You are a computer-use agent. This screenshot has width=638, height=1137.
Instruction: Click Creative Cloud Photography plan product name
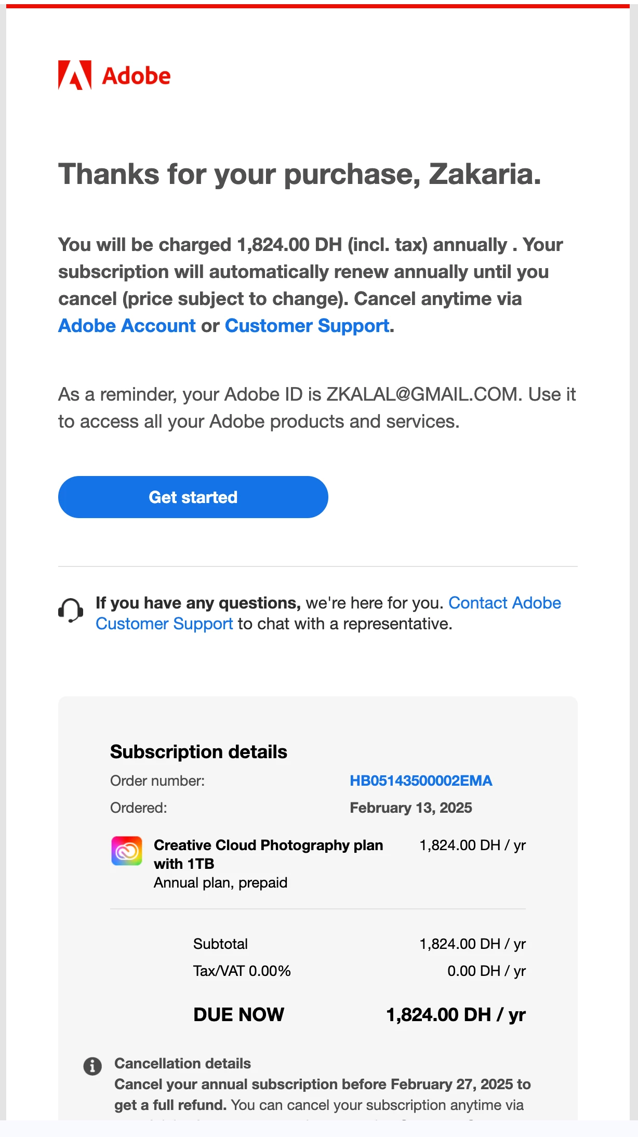[269, 854]
